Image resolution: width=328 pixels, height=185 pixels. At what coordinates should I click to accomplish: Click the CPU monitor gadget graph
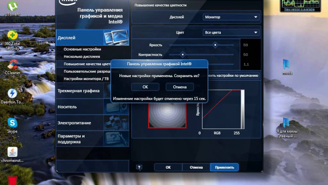tap(300, 4)
